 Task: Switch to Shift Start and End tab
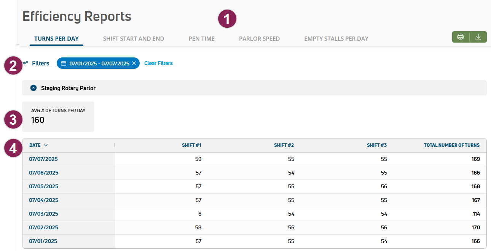point(134,38)
